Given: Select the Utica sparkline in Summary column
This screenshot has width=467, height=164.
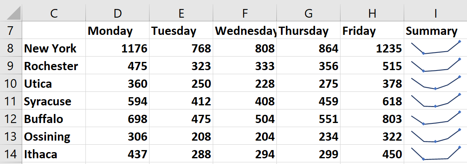Looking at the screenshot, I should coord(435,84).
